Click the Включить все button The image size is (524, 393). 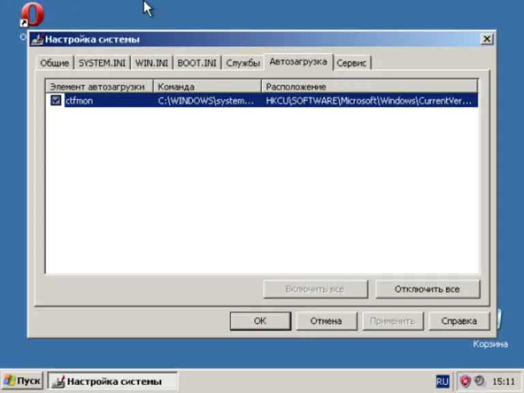(315, 289)
